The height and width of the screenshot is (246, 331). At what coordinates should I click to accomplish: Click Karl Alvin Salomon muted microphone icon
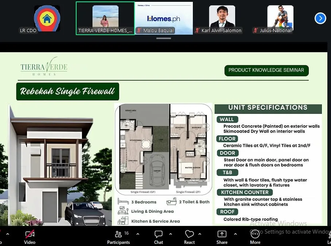coord(197,30)
